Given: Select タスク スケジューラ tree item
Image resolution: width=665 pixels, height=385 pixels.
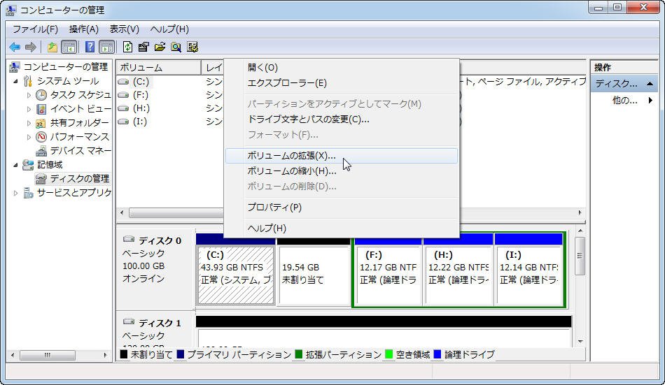Looking at the screenshot, I should 80,95.
